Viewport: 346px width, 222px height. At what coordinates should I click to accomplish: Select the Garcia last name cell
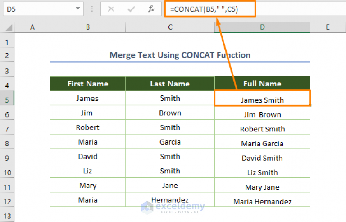click(170, 142)
